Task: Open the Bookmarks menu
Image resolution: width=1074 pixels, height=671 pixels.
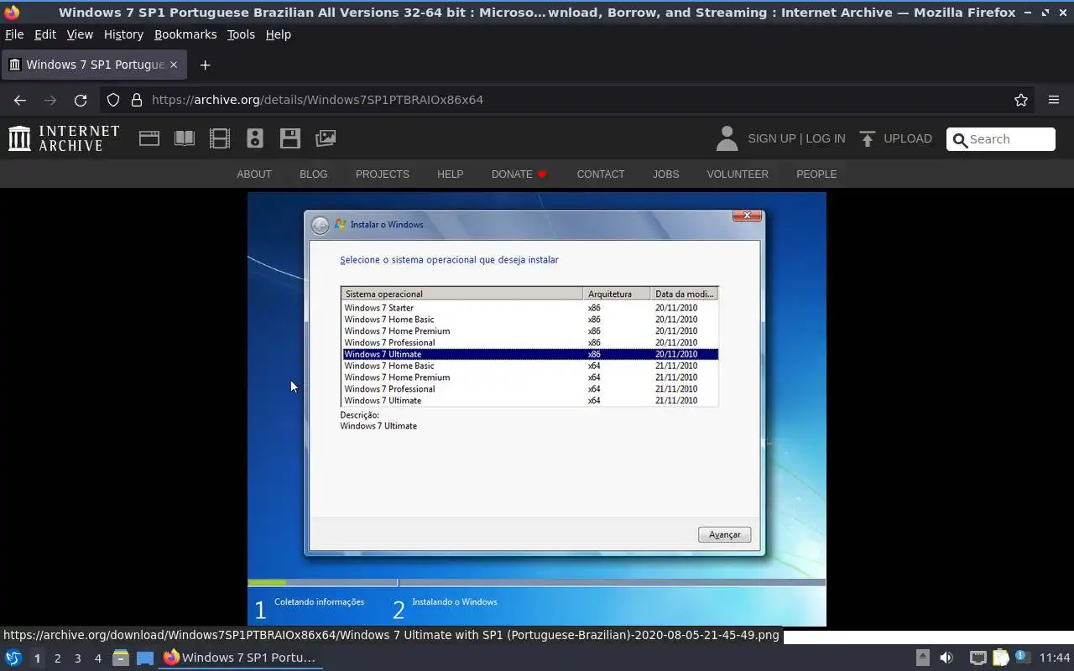Action: (x=185, y=34)
